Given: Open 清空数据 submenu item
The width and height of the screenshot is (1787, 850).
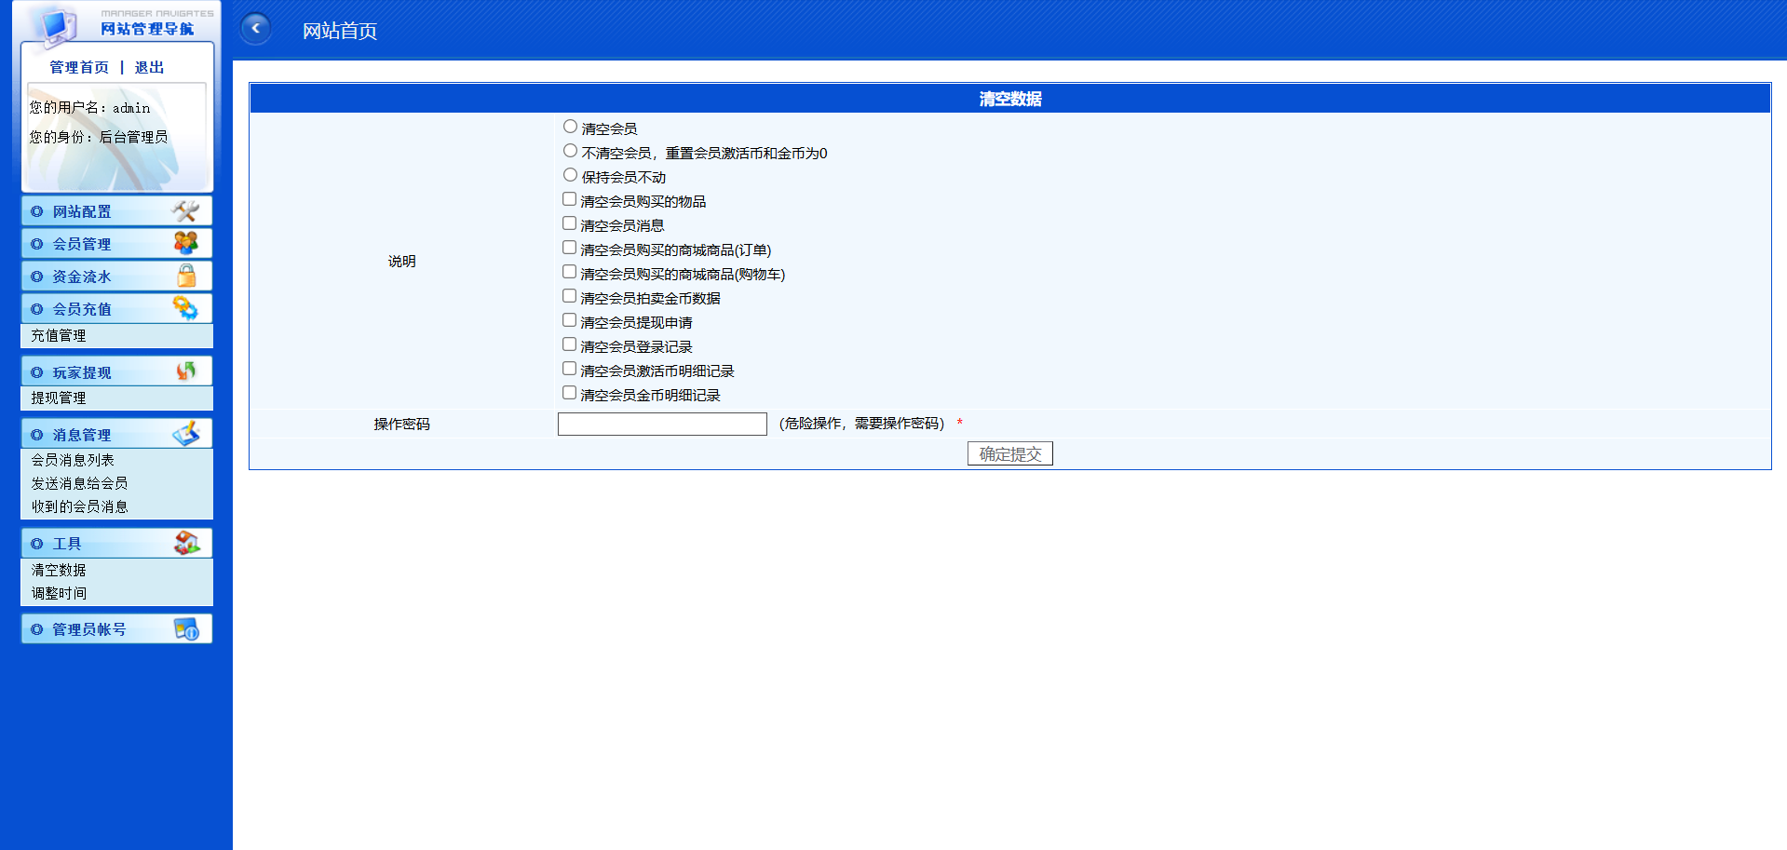Looking at the screenshot, I should click(x=59, y=570).
